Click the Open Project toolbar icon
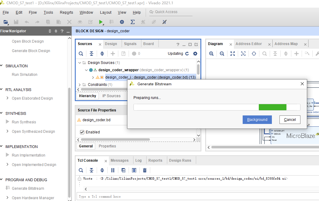319x201 pixels. tap(6, 22)
